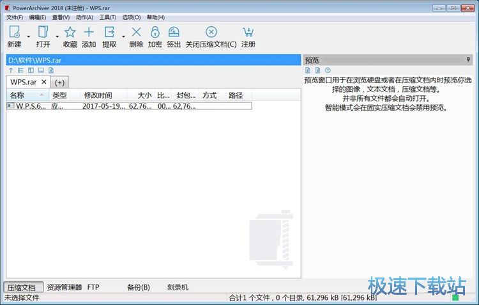This screenshot has width=479, height=305.
Task: Open the 文件(F) menu
Action: click(x=15, y=17)
